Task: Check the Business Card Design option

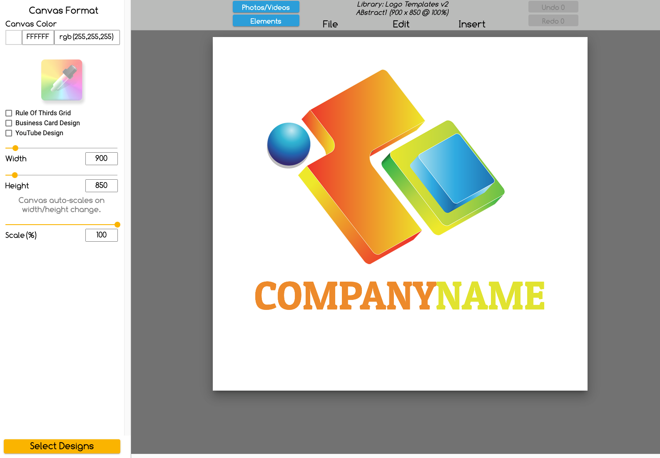Action: click(9, 123)
